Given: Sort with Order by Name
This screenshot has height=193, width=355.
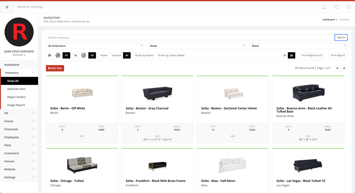Looking at the screenshot, I should pyautogui.click(x=144, y=55).
